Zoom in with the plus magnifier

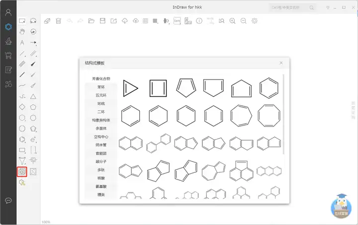[x=232, y=21]
